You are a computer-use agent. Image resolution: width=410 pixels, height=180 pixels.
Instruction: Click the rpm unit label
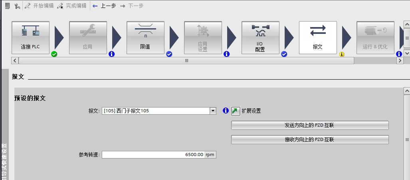pos(210,155)
